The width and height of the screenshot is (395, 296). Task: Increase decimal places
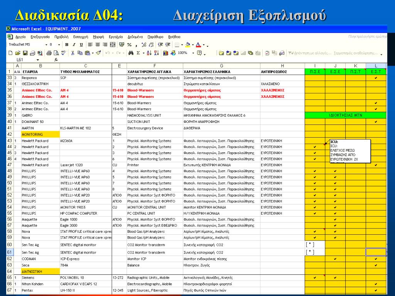click(144, 45)
